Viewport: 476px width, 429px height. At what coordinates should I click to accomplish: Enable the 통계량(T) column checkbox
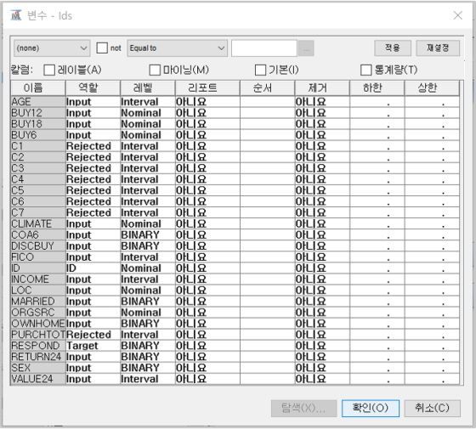(366, 70)
